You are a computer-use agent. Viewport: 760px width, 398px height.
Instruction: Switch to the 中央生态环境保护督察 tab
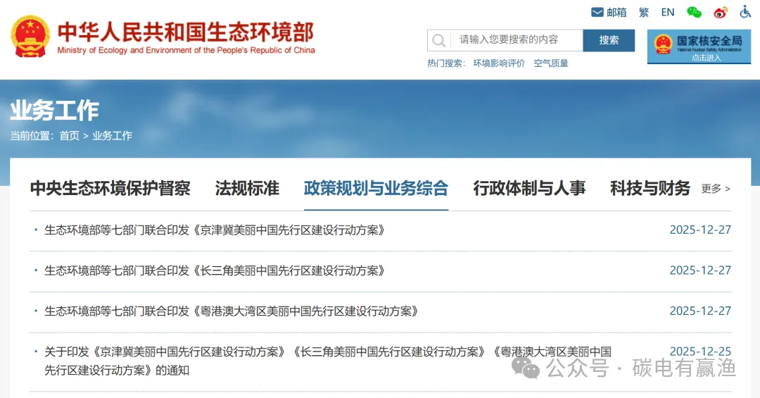pyautogui.click(x=110, y=188)
